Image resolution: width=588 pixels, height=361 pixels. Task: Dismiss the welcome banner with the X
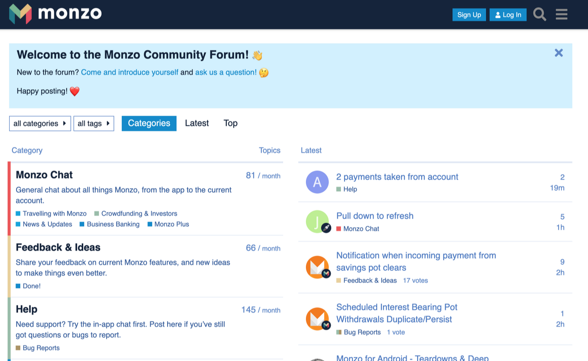coord(559,53)
